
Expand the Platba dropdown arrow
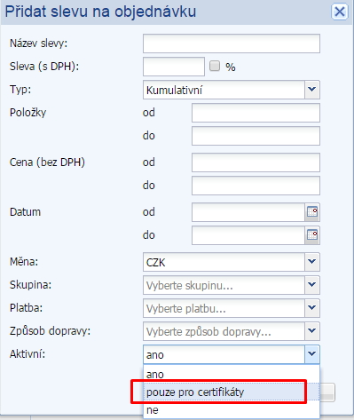click(x=312, y=308)
